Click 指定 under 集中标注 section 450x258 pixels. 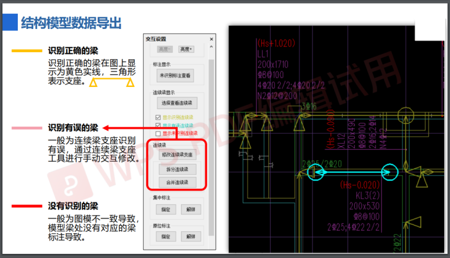coord(165,209)
